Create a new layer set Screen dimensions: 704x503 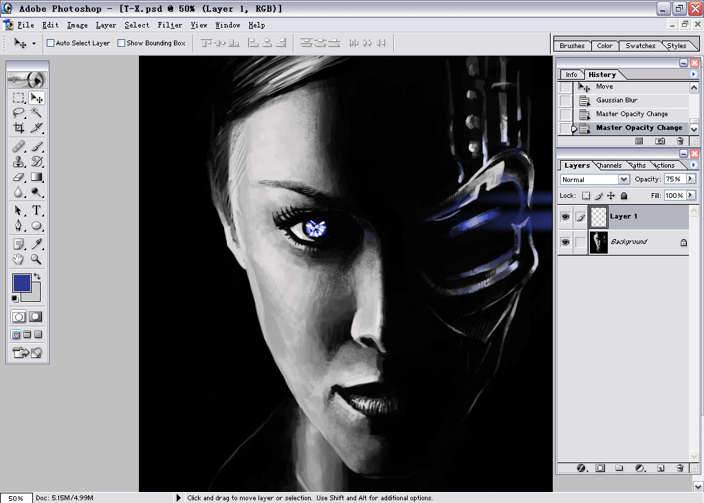[x=619, y=468]
